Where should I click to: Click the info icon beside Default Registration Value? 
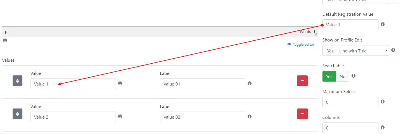(x=383, y=24)
